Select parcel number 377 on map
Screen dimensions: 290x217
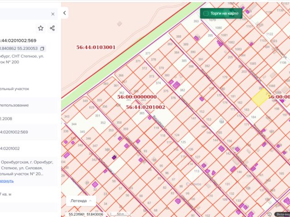click(x=148, y=53)
